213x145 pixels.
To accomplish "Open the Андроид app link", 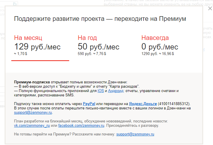I will tap(116, 91).
